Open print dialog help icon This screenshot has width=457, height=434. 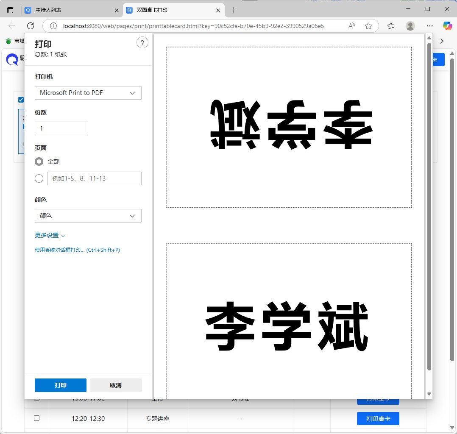pyautogui.click(x=142, y=42)
